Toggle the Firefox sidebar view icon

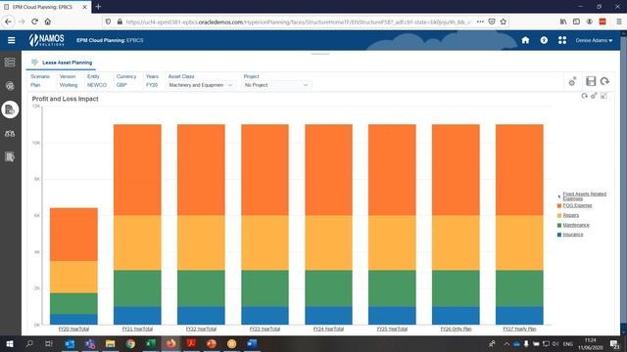tap(576, 22)
